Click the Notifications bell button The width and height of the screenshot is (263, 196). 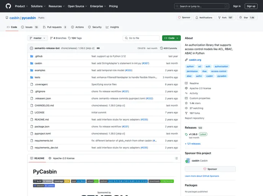tap(204, 18)
